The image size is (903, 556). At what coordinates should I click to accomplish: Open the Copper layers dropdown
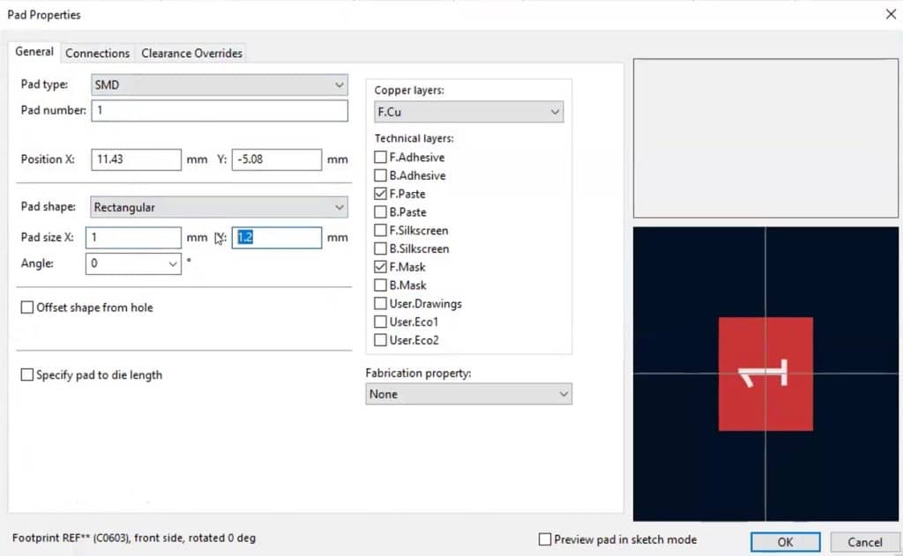pyautogui.click(x=555, y=112)
